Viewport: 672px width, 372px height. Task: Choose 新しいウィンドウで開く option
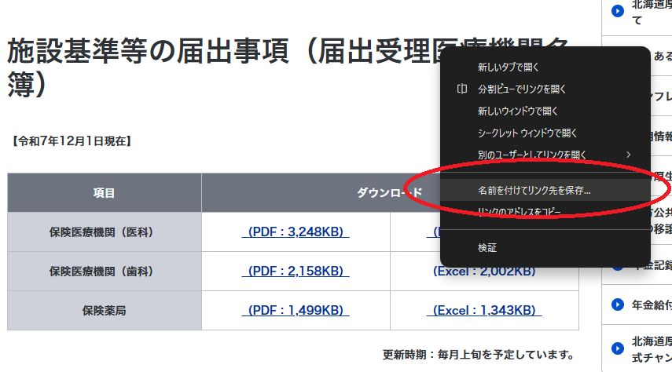pyautogui.click(x=517, y=111)
